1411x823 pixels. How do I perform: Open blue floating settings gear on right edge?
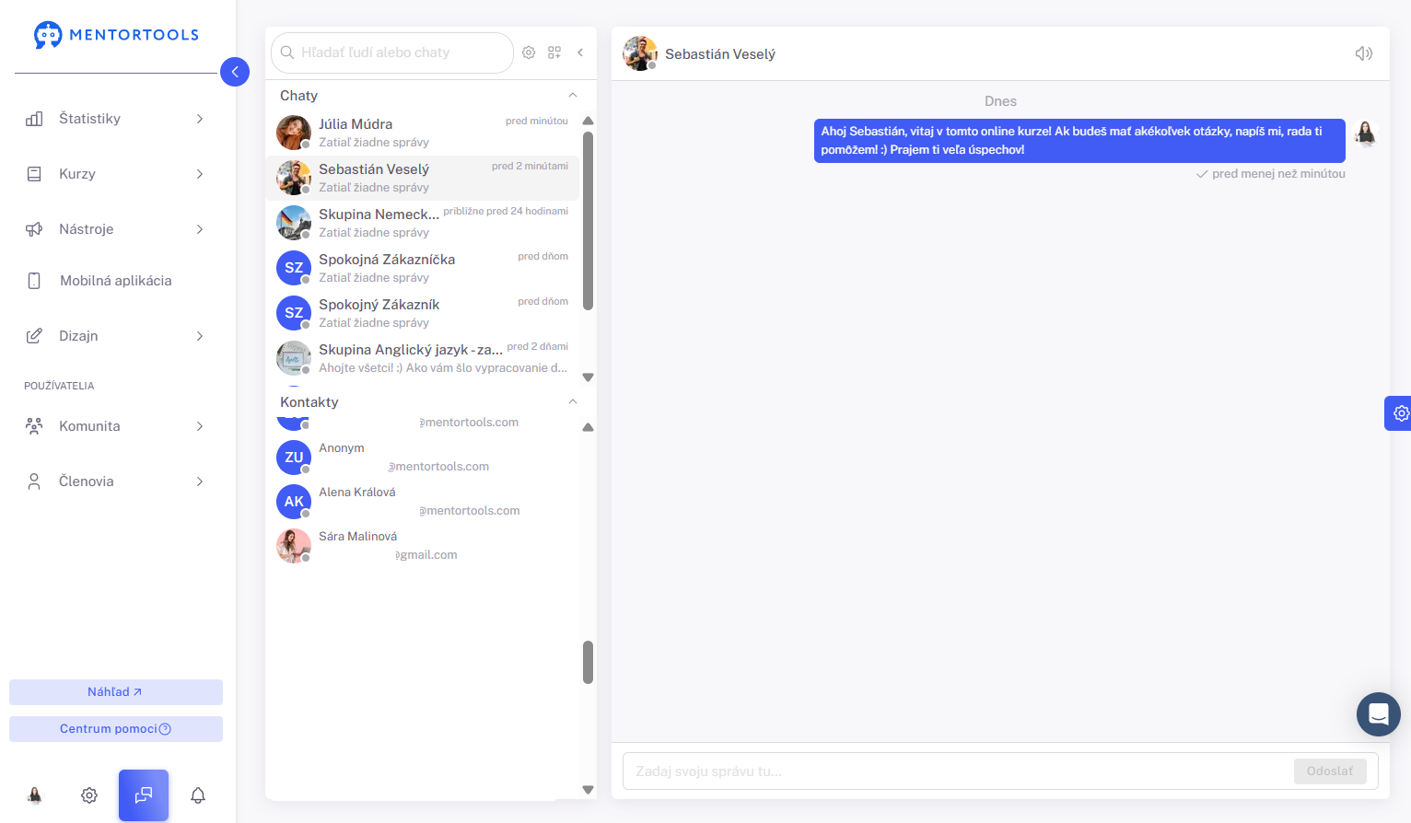point(1399,413)
